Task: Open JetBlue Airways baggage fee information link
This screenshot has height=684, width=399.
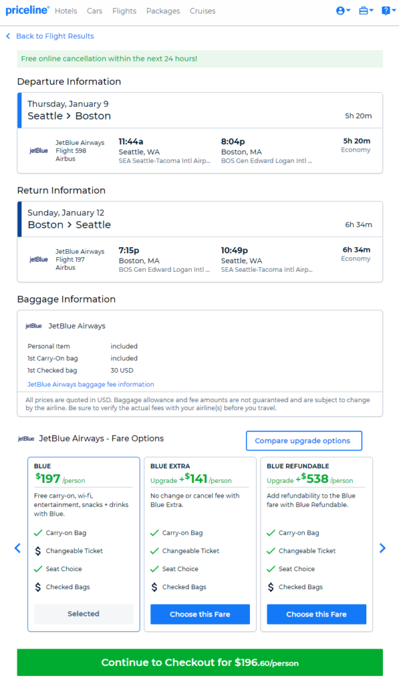Action: coord(91,384)
